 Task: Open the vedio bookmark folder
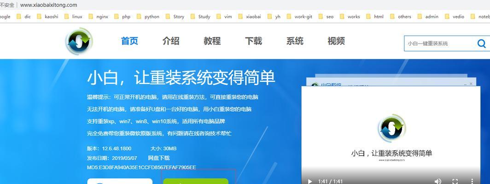[x=455, y=17]
